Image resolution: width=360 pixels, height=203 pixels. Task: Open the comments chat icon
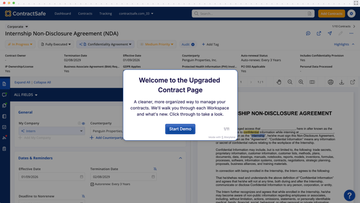point(308,33)
